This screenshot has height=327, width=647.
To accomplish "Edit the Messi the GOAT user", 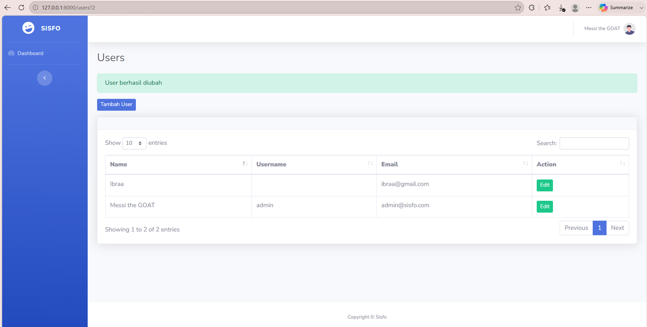I will 545,207.
